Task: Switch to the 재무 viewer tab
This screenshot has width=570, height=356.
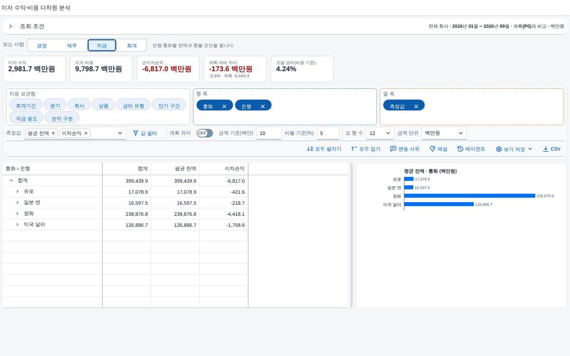Action: [x=72, y=46]
